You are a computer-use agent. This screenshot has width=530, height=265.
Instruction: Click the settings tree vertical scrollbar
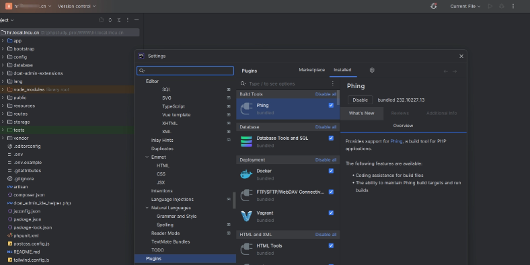(x=234, y=200)
